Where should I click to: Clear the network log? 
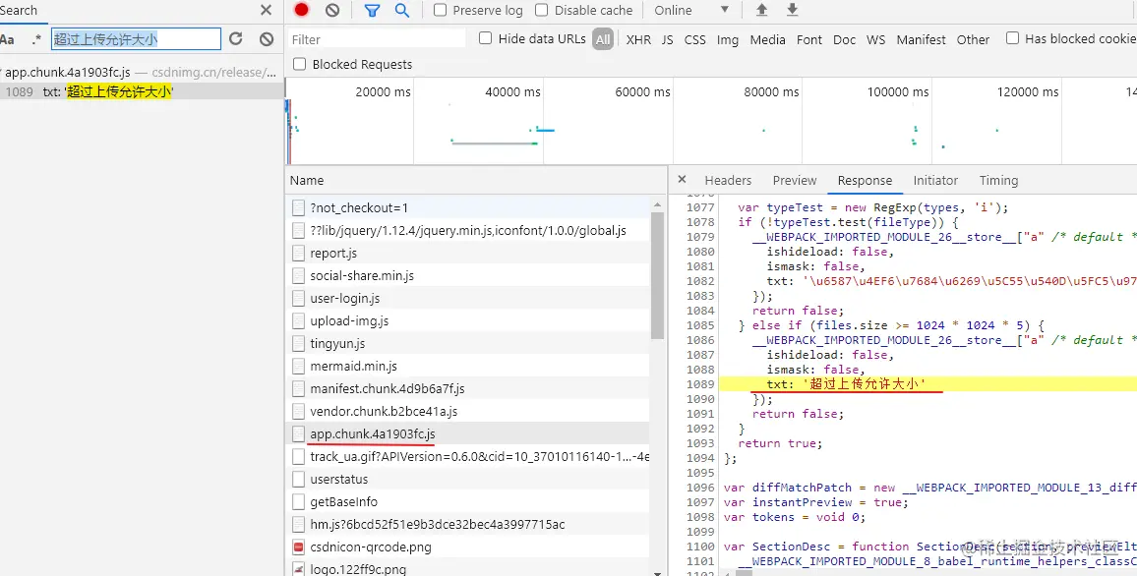tap(332, 10)
